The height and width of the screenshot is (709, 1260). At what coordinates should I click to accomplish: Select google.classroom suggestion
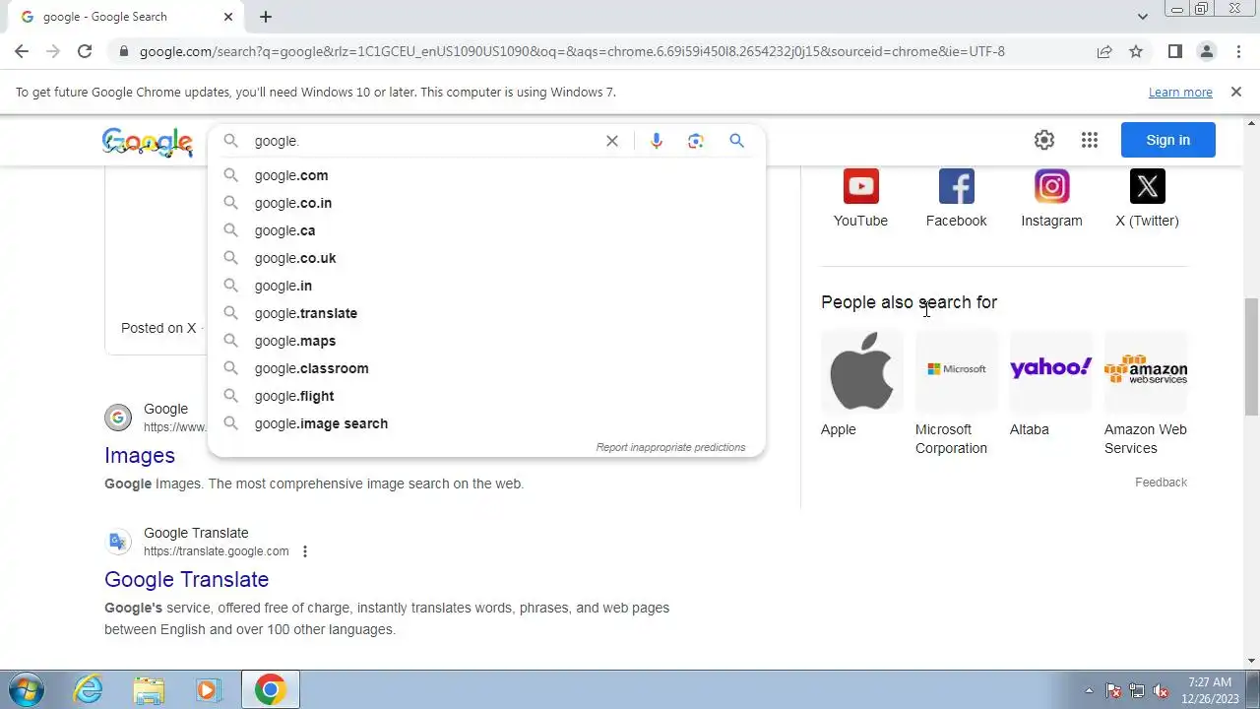[x=486, y=368]
